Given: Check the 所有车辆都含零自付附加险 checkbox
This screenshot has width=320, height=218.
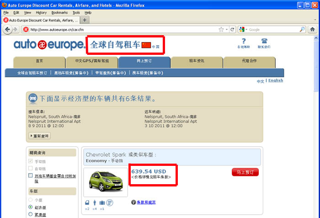Looking at the screenshot, I should point(31,175).
